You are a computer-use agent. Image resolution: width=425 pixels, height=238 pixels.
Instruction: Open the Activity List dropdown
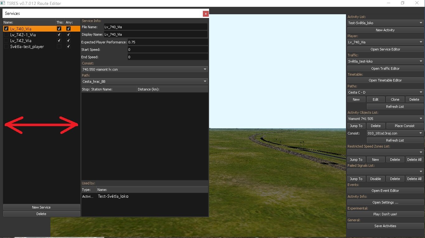coord(385,23)
